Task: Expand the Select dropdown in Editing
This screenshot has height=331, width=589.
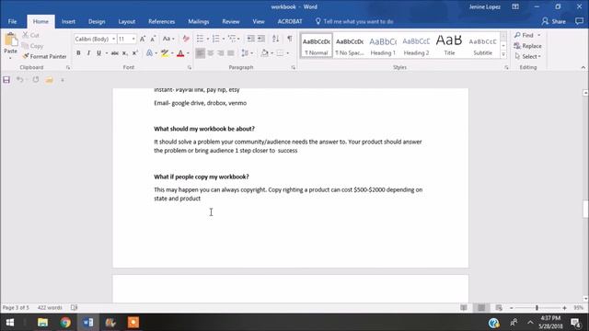Action: pos(527,56)
